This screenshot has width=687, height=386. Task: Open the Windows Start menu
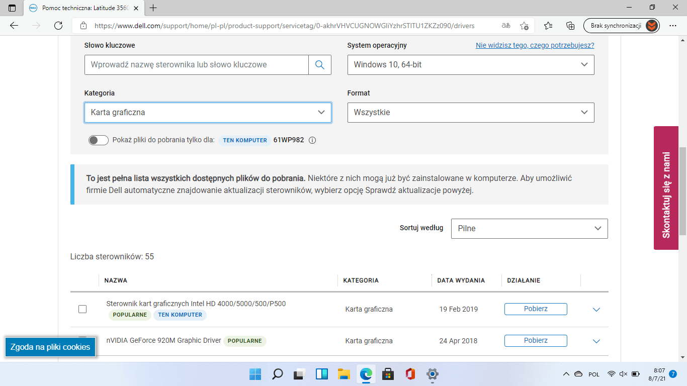[255, 374]
